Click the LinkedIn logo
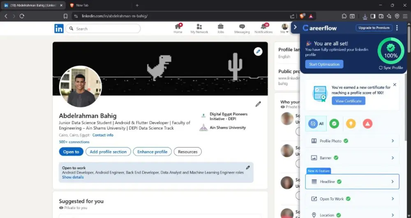411x218 pixels. [59, 28]
